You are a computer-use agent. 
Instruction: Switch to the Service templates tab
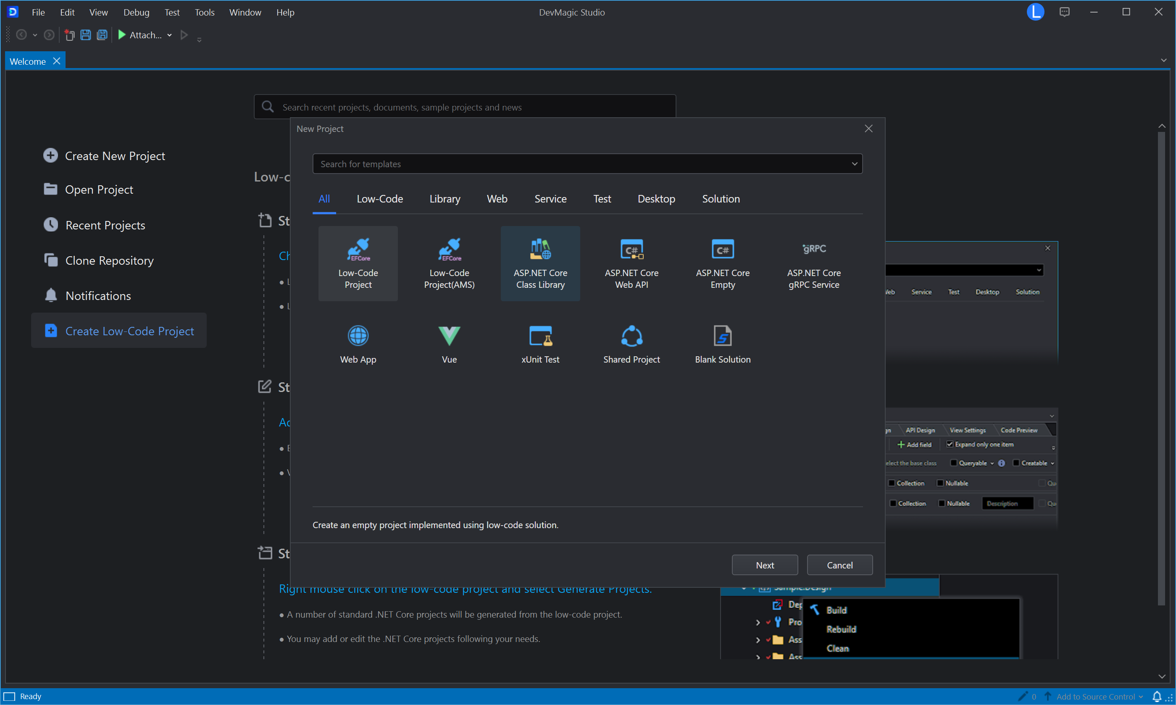(550, 199)
